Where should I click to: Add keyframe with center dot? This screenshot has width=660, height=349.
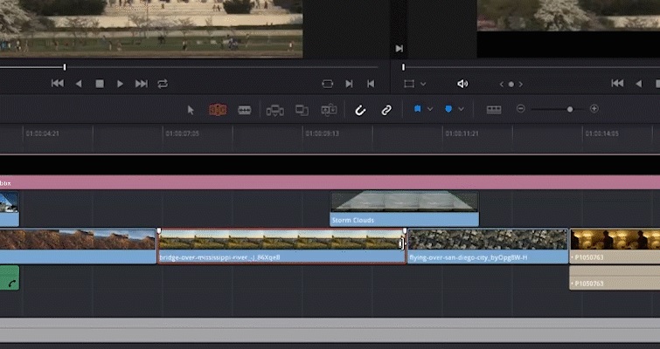(511, 85)
